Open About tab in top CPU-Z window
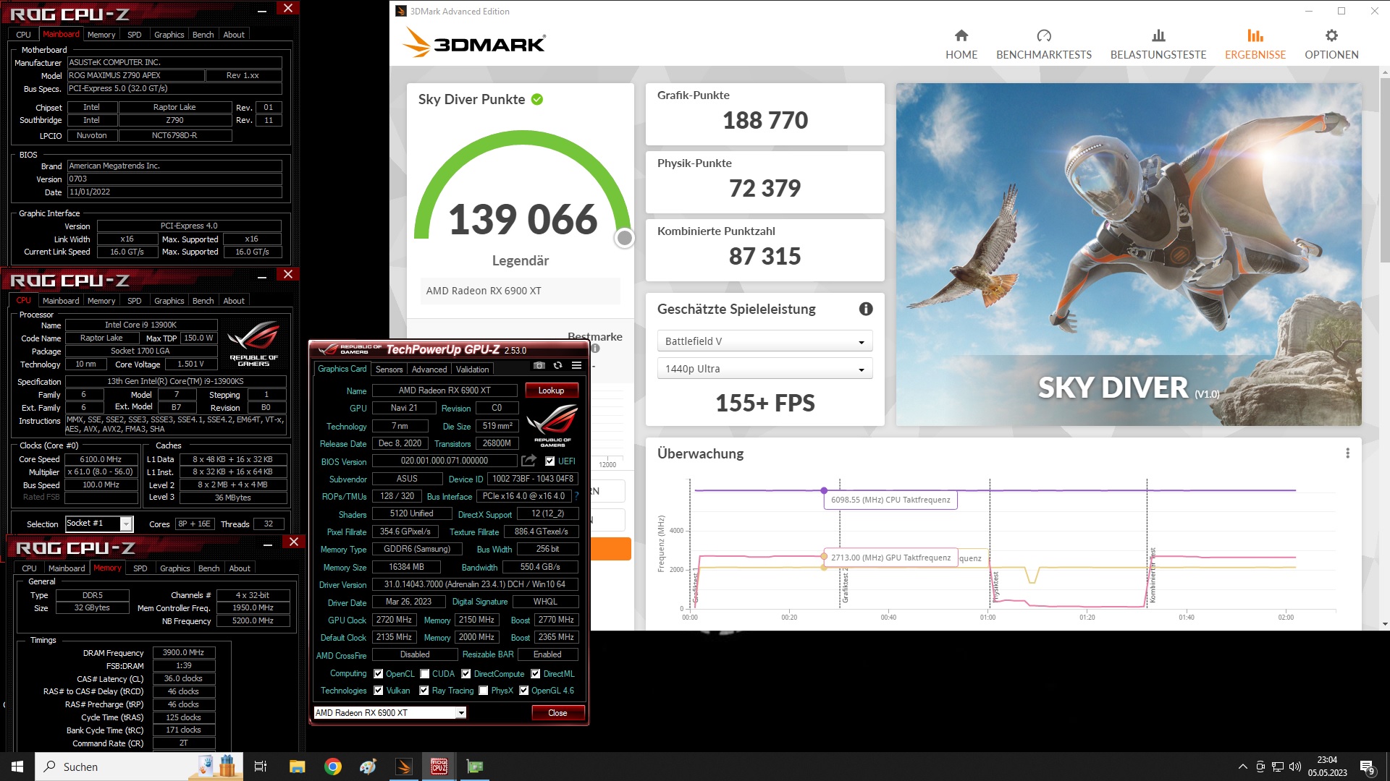The height and width of the screenshot is (781, 1390). pyautogui.click(x=234, y=35)
